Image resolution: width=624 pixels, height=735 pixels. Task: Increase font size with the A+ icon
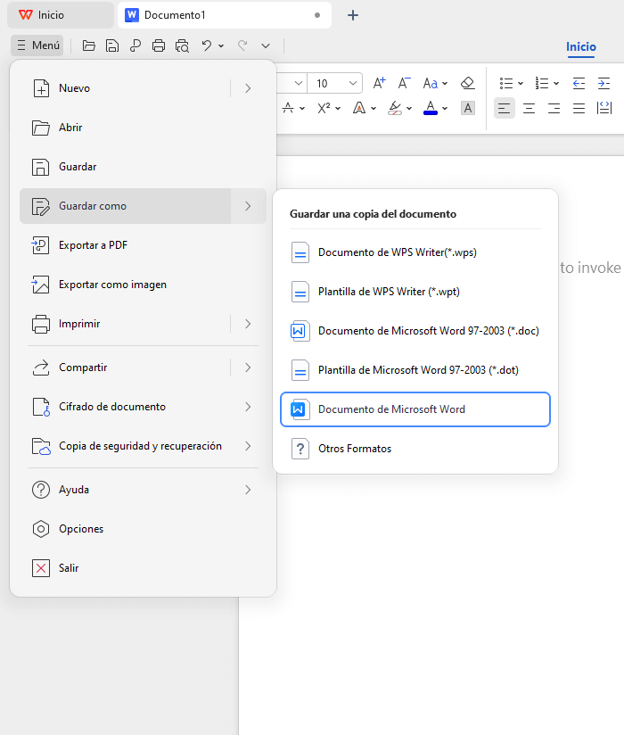pos(380,83)
